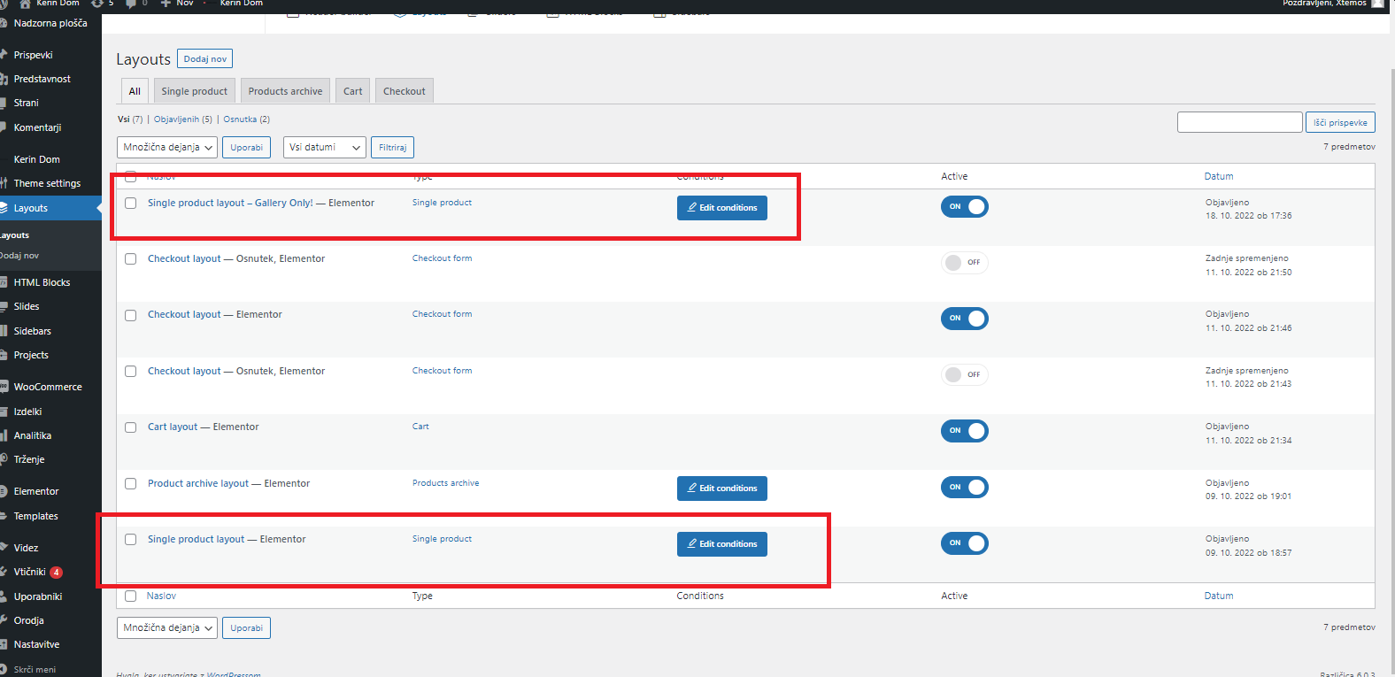Turn off Active toggle for Gallery Only layout
Image resolution: width=1395 pixels, height=677 pixels.
[964, 206]
